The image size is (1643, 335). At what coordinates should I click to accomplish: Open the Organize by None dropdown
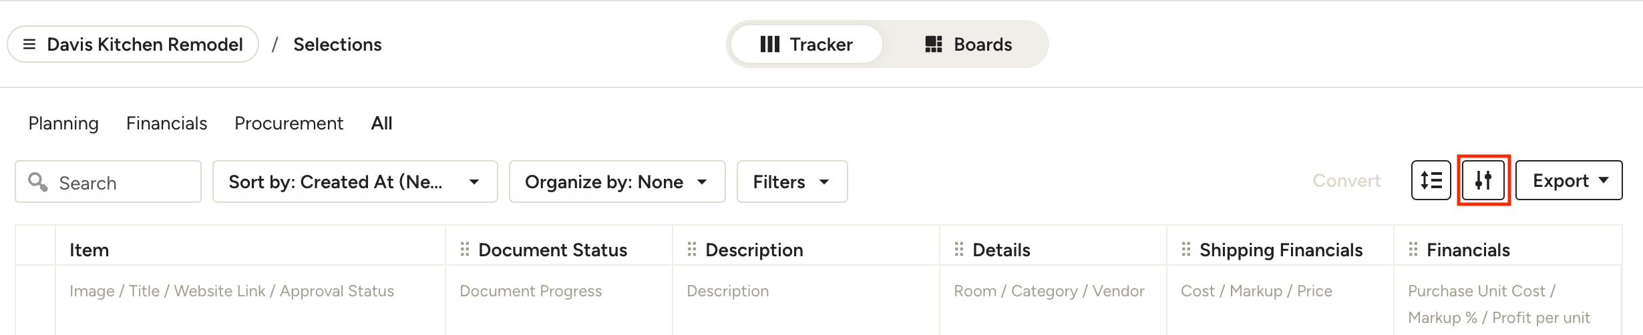tap(617, 182)
